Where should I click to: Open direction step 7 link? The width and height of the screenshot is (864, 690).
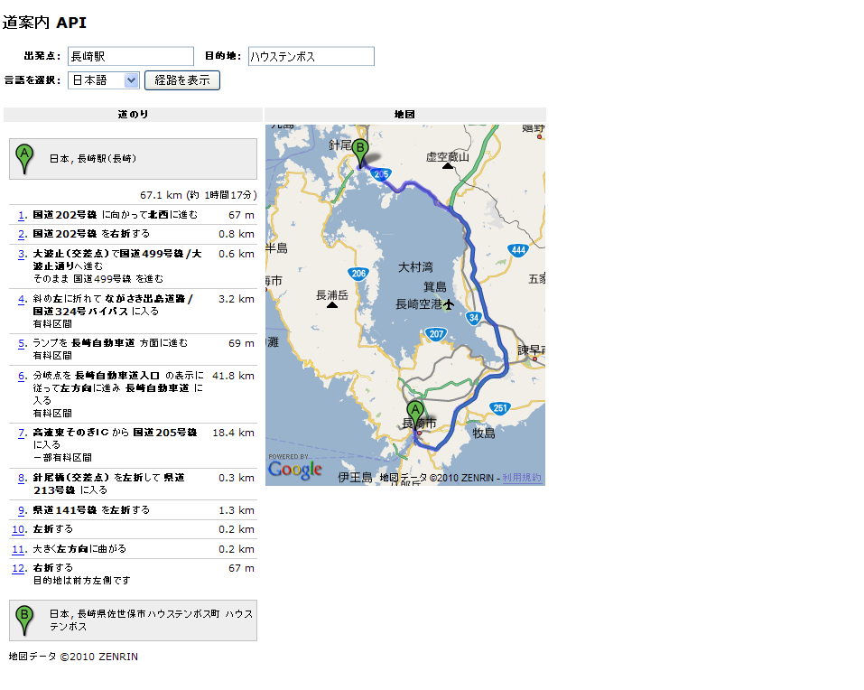tap(22, 433)
